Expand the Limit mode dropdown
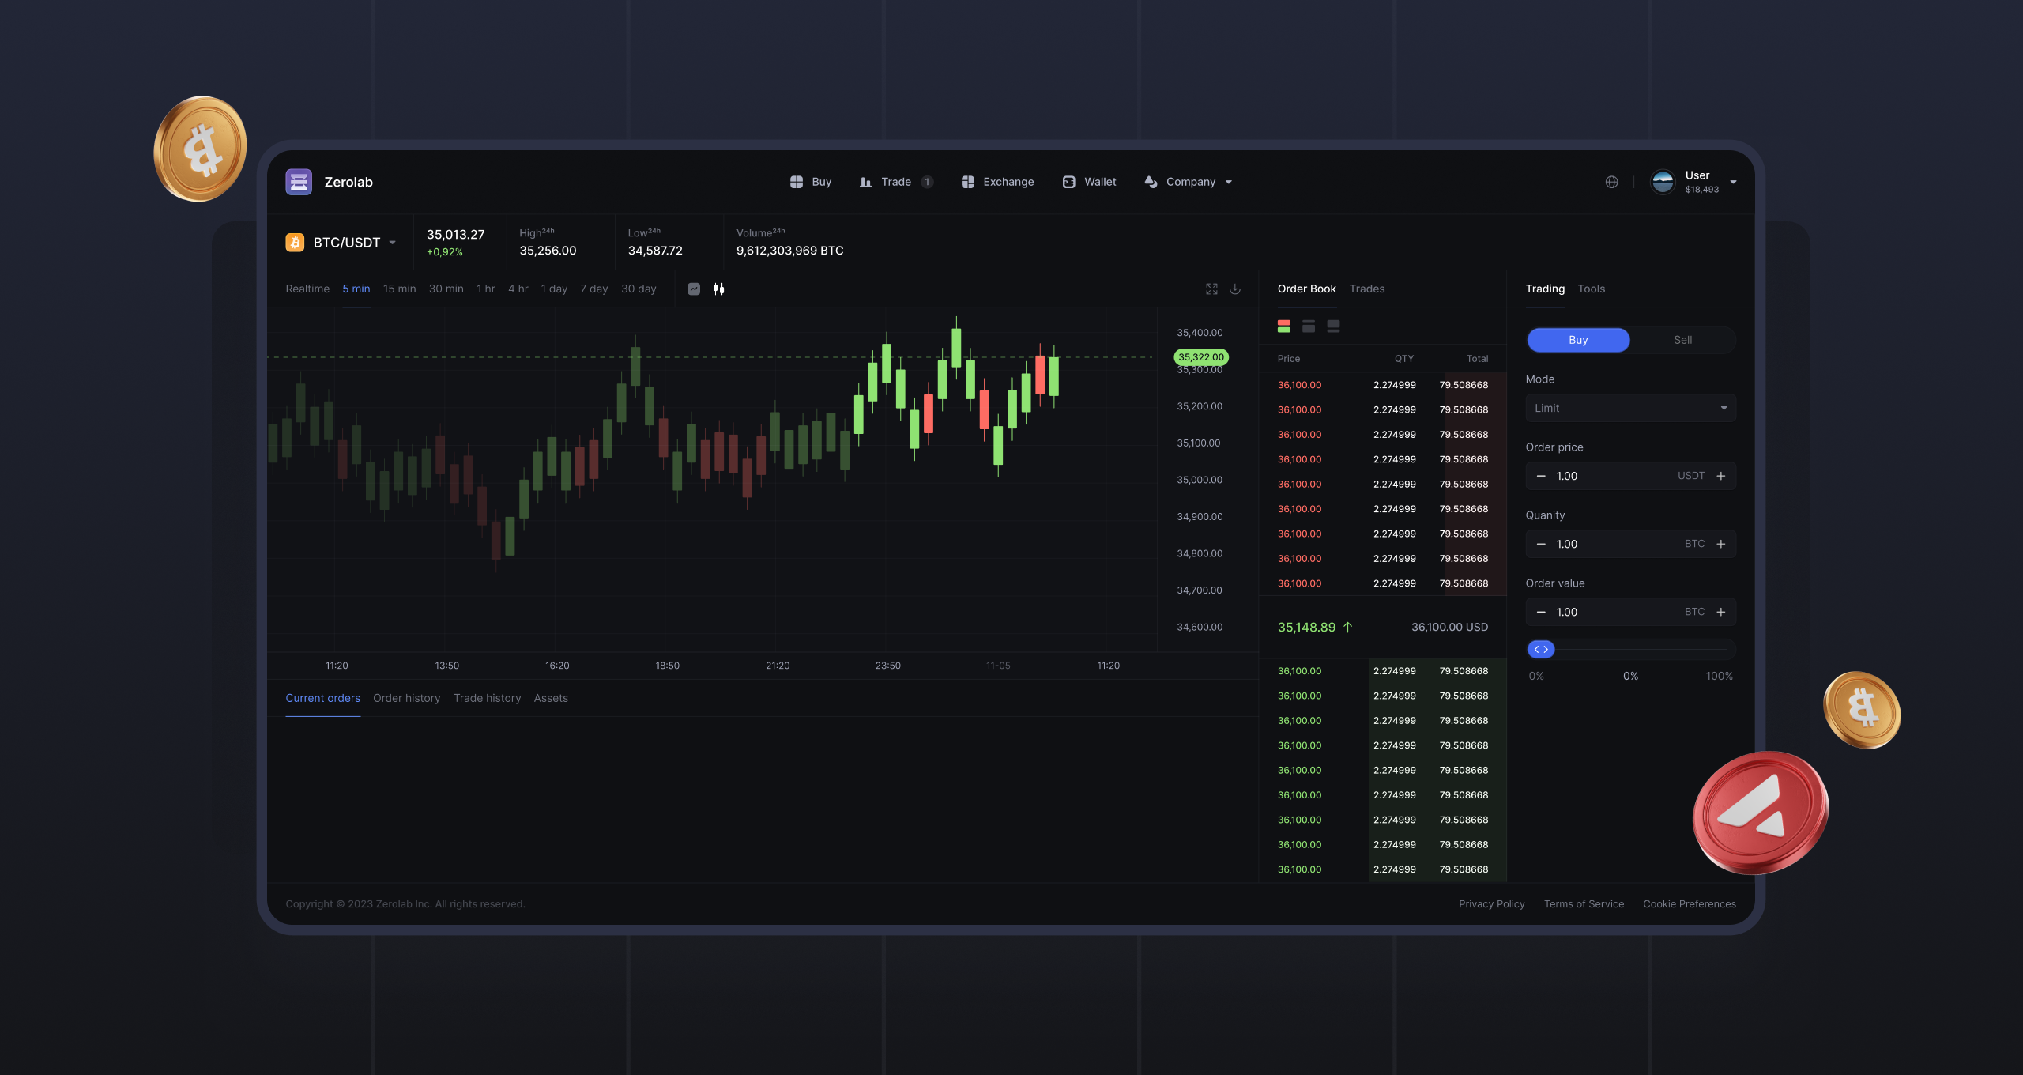 tap(1630, 409)
